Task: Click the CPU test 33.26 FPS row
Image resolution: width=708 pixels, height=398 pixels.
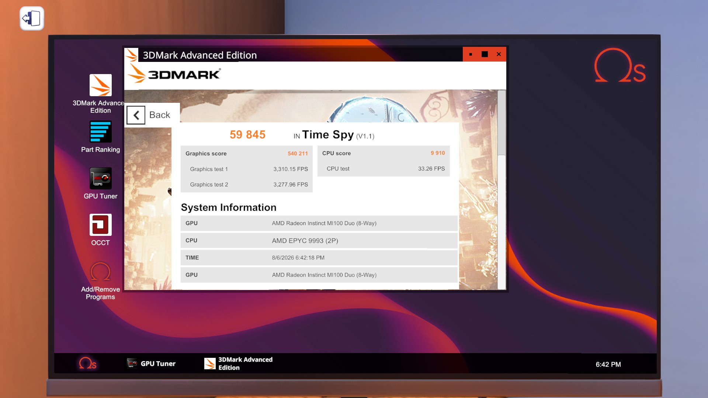Action: pos(383,169)
